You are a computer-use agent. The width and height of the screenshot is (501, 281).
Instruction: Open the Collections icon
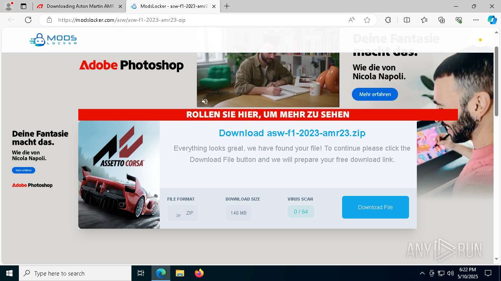(x=442, y=20)
